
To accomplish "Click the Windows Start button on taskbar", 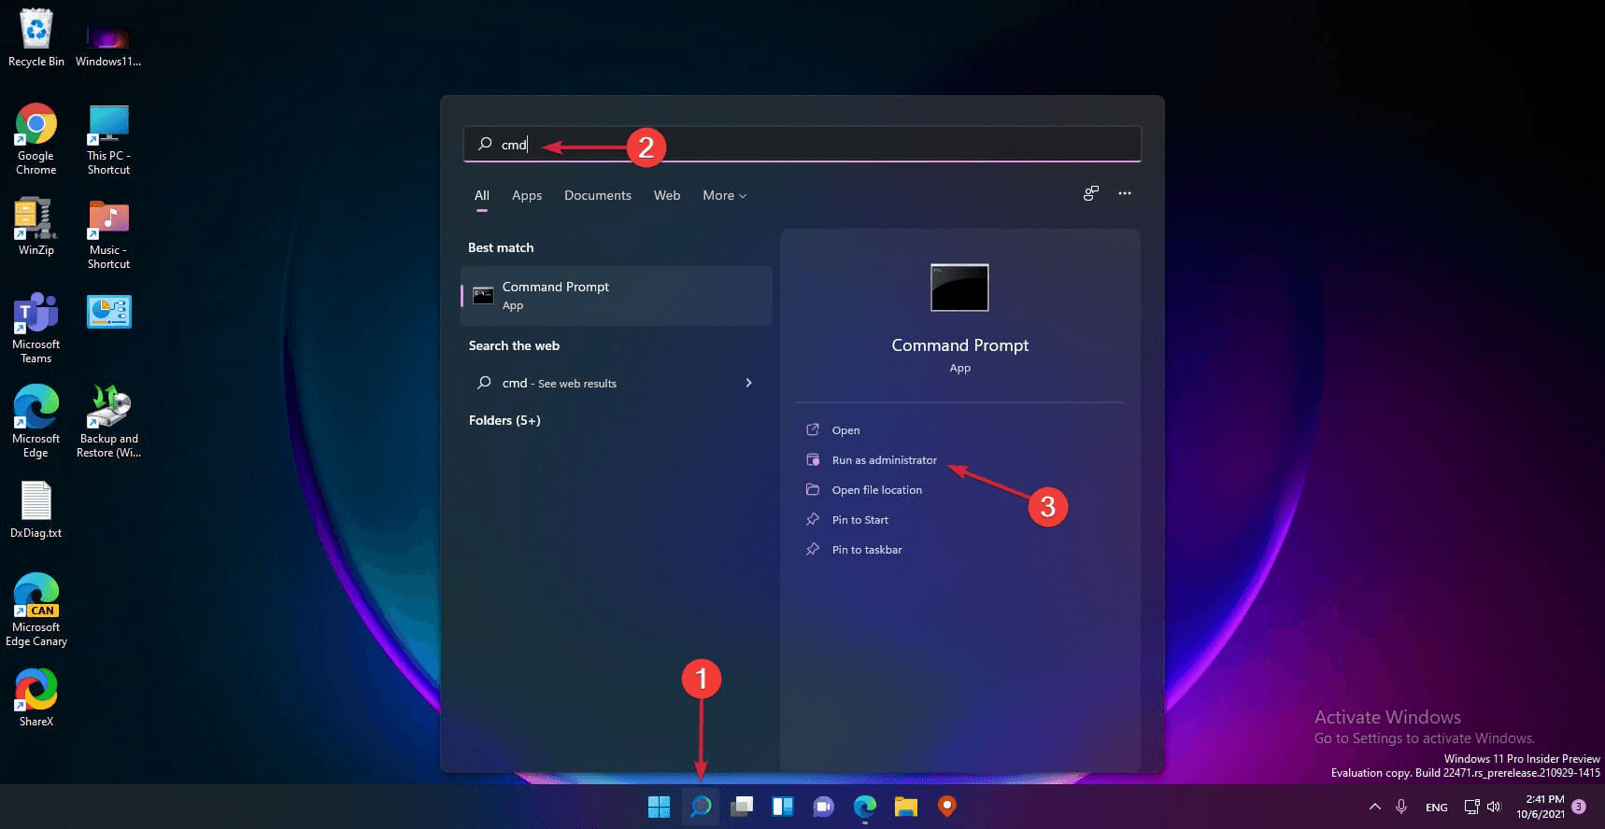I will [659, 807].
